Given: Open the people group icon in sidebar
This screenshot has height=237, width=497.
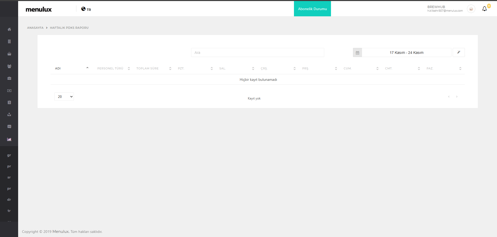Looking at the screenshot, I should 9,66.
